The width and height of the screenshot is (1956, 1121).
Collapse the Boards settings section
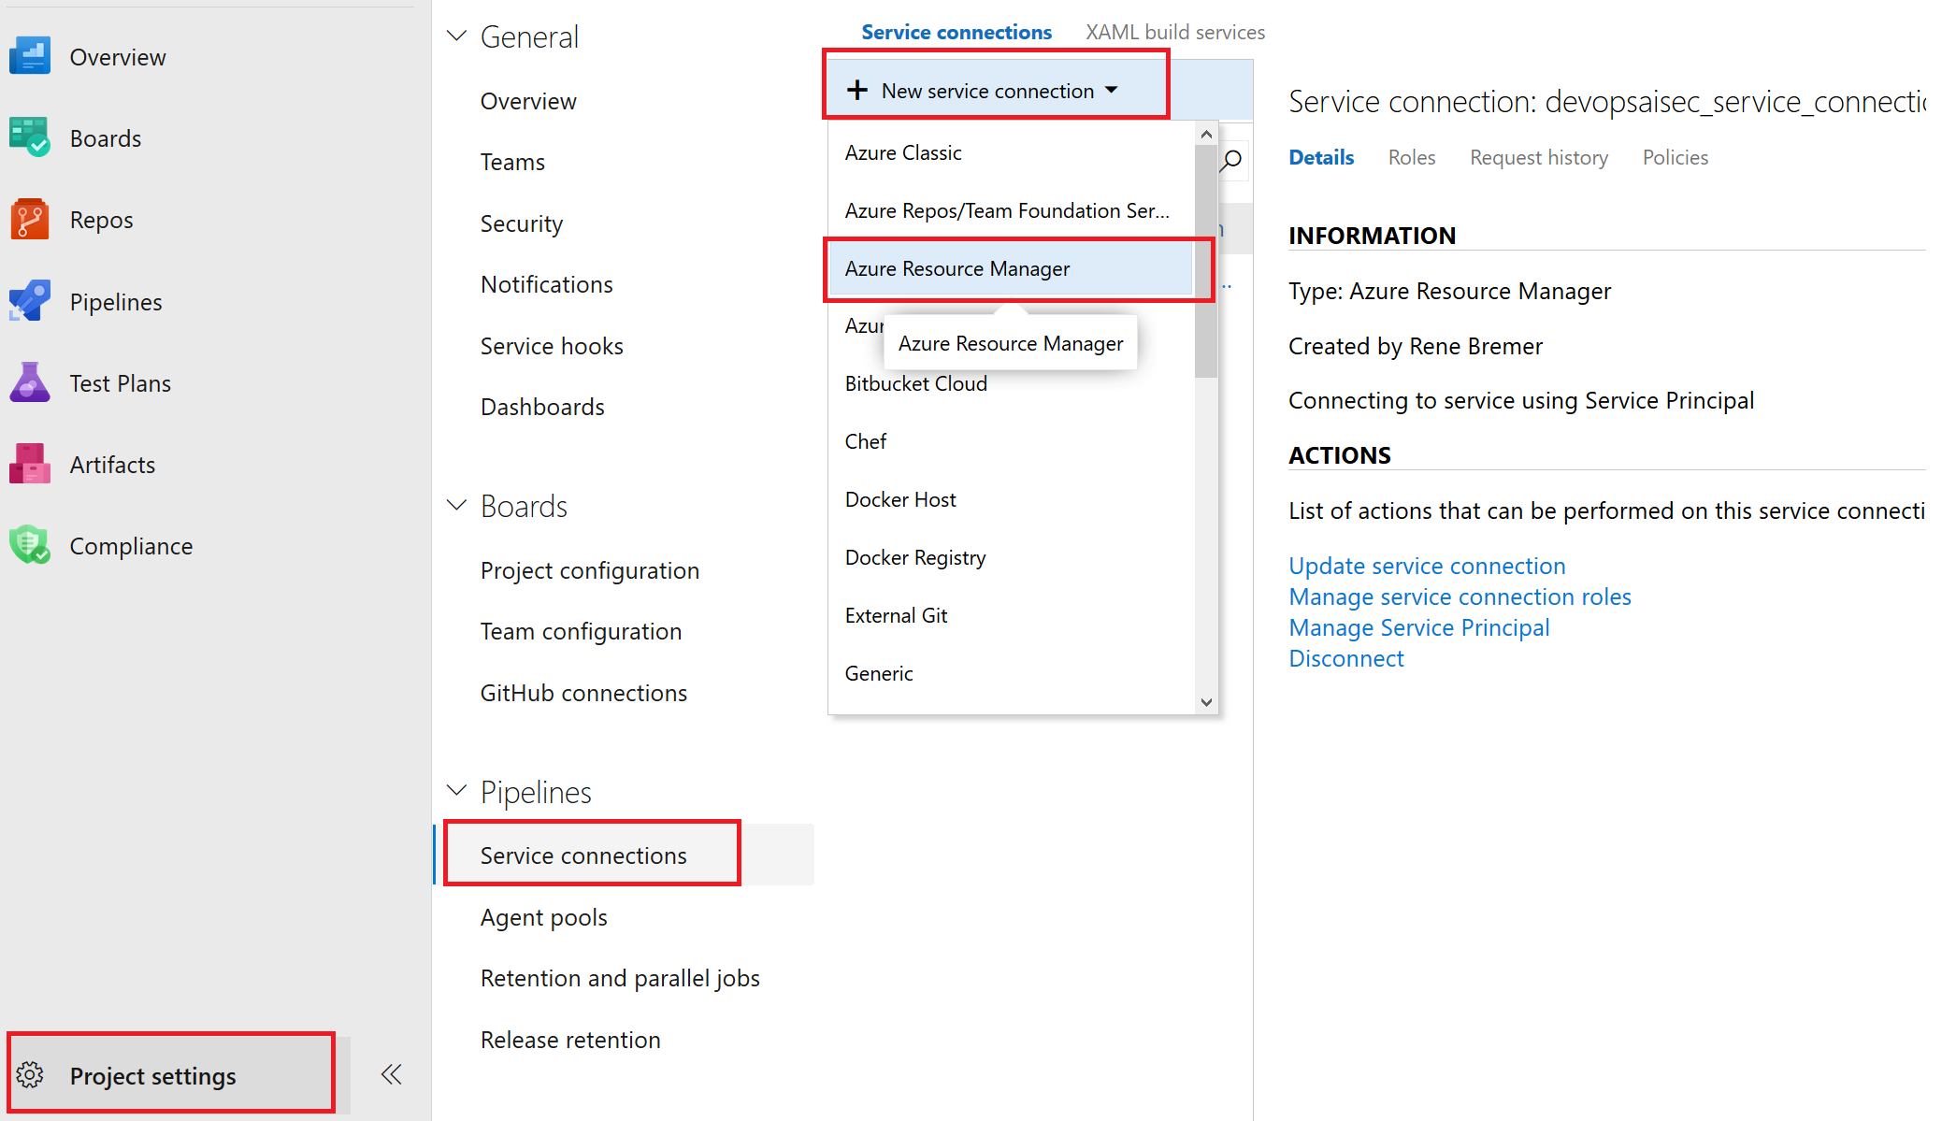pyautogui.click(x=456, y=506)
